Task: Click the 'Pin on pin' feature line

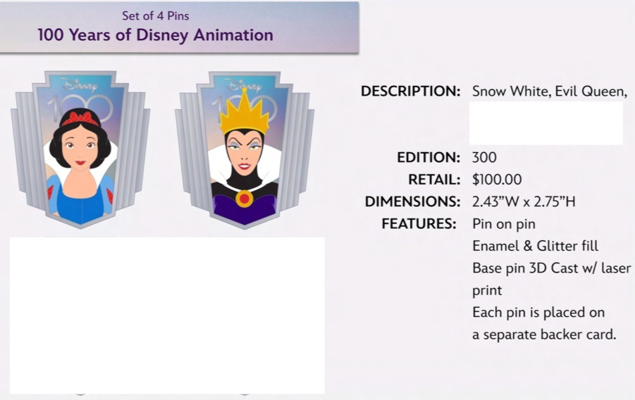Action: tap(504, 224)
